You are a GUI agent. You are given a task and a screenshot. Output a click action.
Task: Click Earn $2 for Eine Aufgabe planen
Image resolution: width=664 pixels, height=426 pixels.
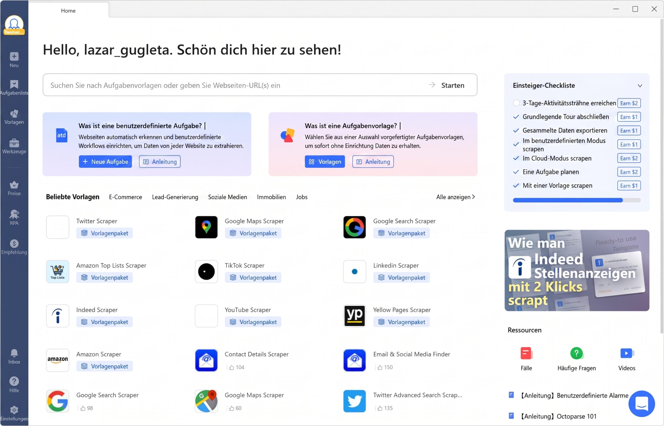pyautogui.click(x=629, y=172)
